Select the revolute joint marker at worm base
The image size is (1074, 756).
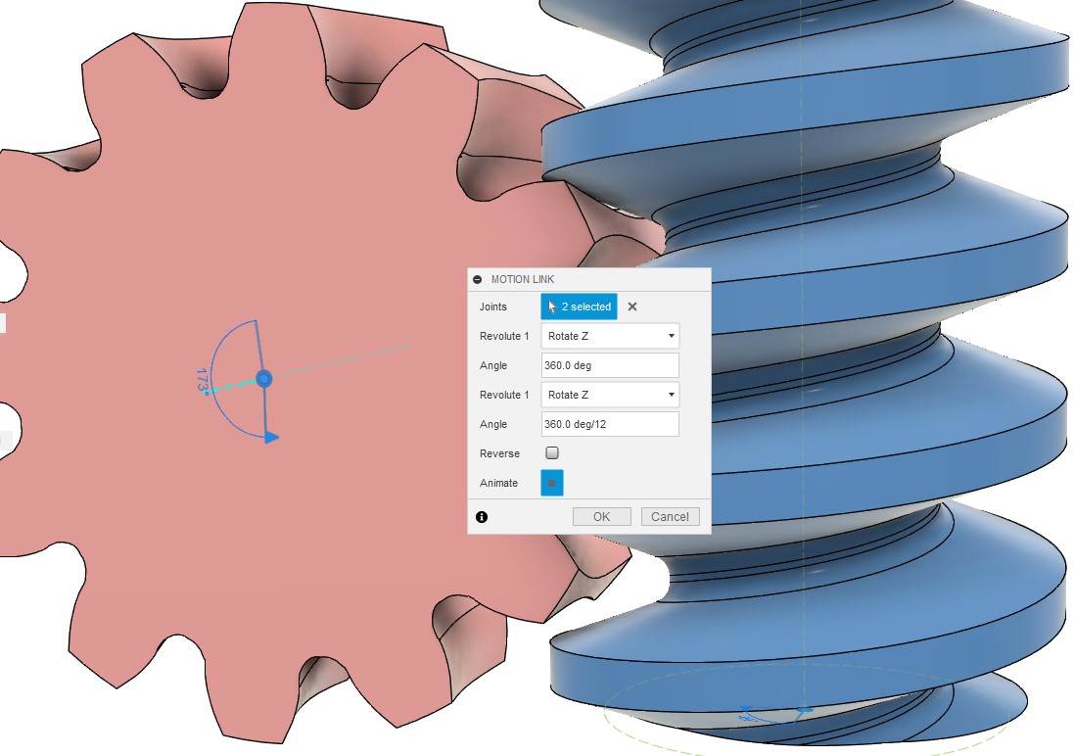click(x=804, y=708)
